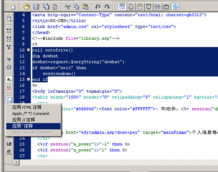
Task: Click the '<title>DX-CMS</title>' code line
Action: [x=59, y=21]
